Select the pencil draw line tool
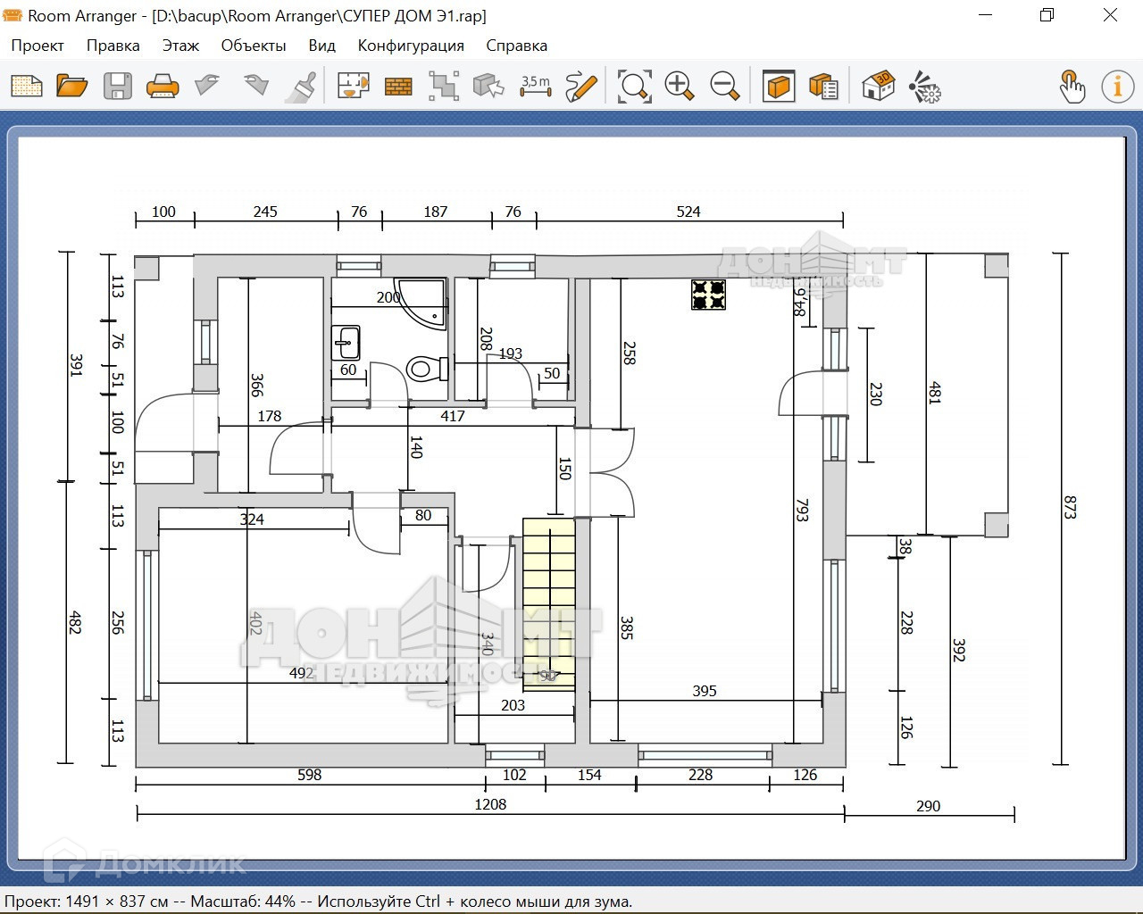 point(581,87)
